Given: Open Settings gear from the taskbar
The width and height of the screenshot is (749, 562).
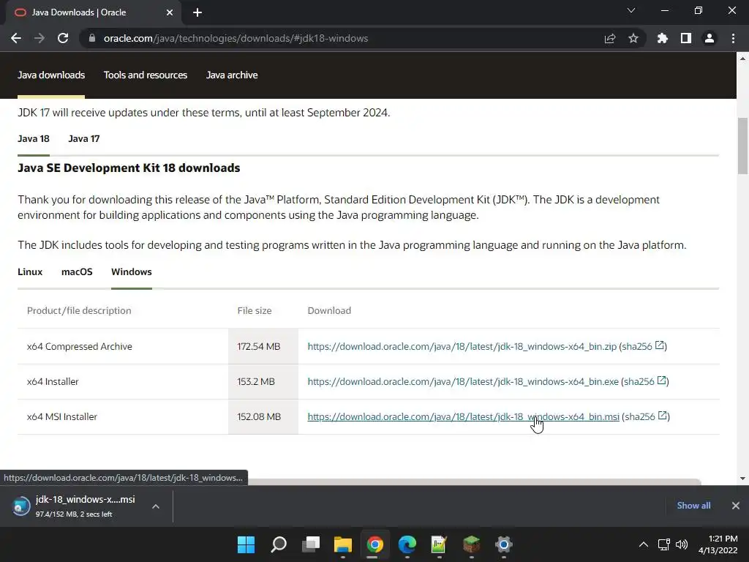Looking at the screenshot, I should point(503,544).
